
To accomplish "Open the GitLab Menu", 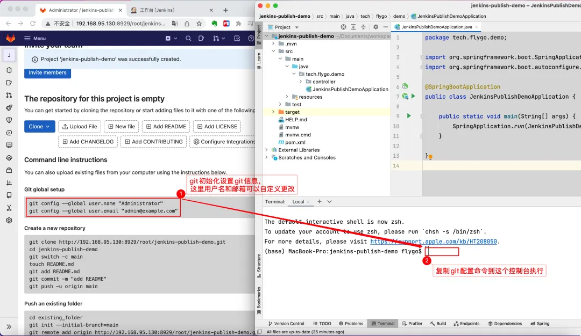I will click(35, 39).
